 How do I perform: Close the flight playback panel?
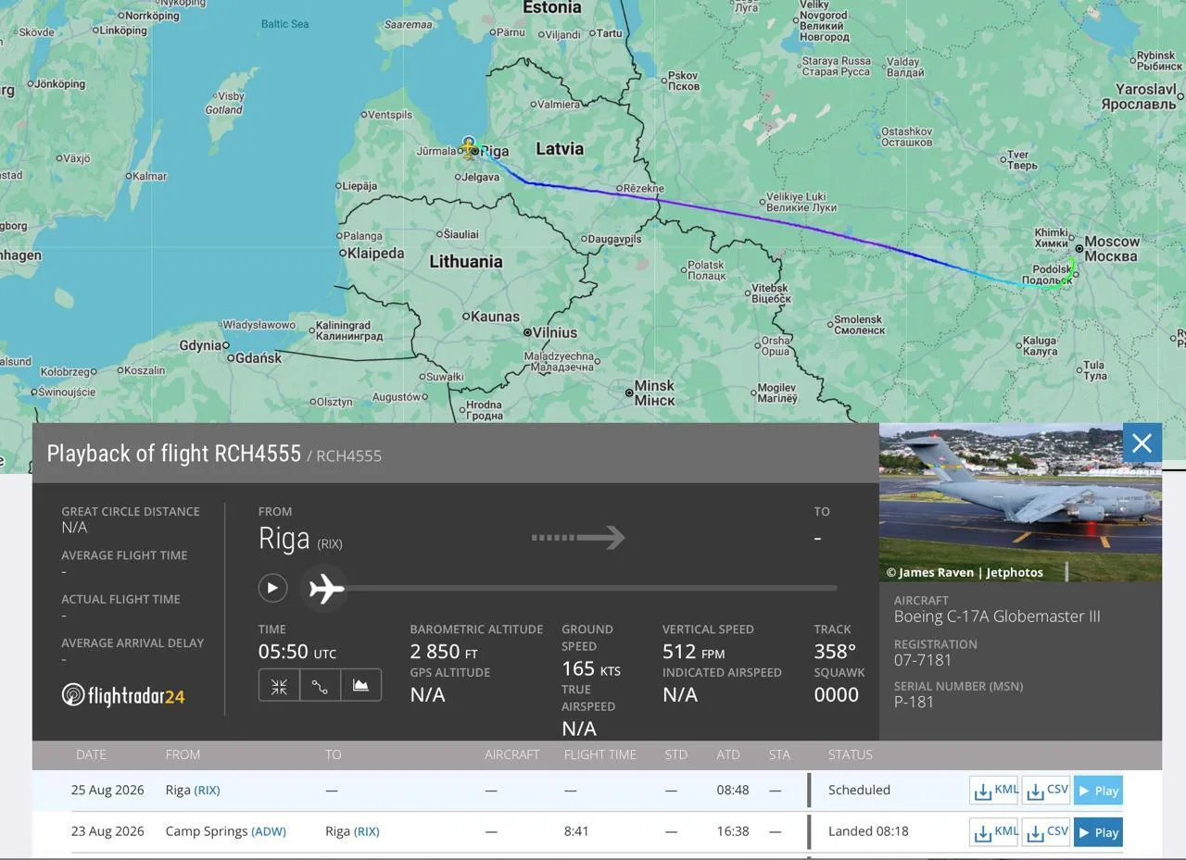[x=1142, y=443]
